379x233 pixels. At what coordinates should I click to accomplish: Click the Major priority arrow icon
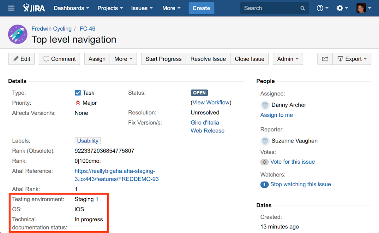pos(78,103)
